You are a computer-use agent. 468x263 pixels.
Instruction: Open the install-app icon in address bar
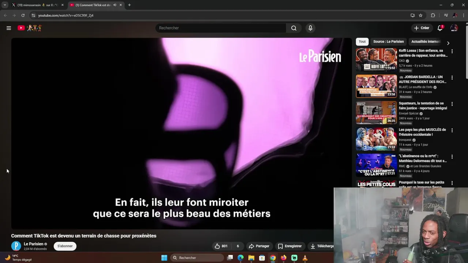pos(412,15)
